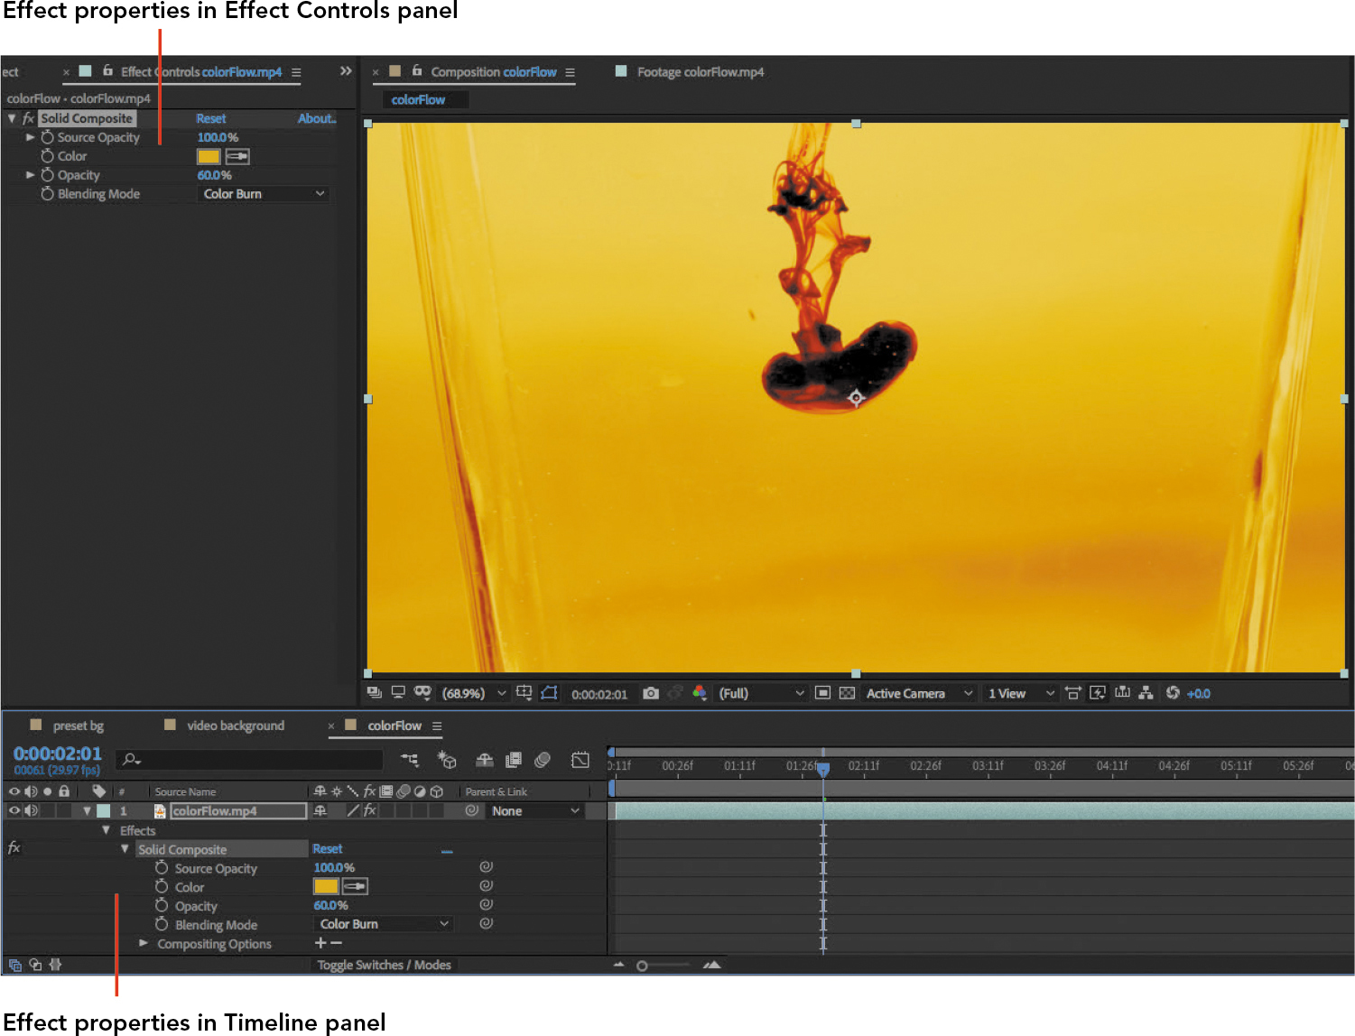Click the zoom in mountain icon in timeline
1355x1036 pixels.
(x=712, y=965)
